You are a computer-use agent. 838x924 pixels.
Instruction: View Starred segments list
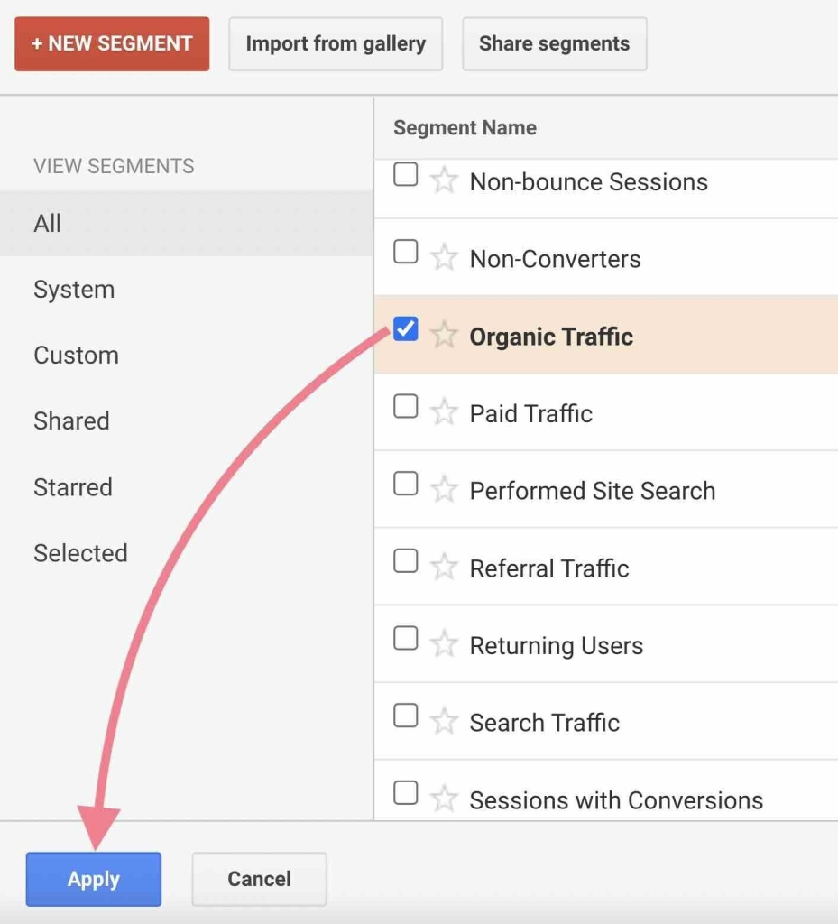(x=73, y=487)
